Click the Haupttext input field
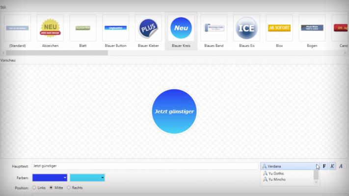Viewport: 349px width, 196px height. pyautogui.click(x=145, y=167)
